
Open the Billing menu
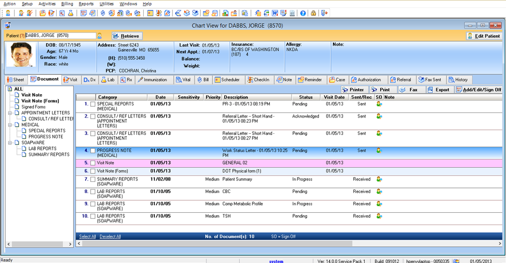[x=67, y=4]
